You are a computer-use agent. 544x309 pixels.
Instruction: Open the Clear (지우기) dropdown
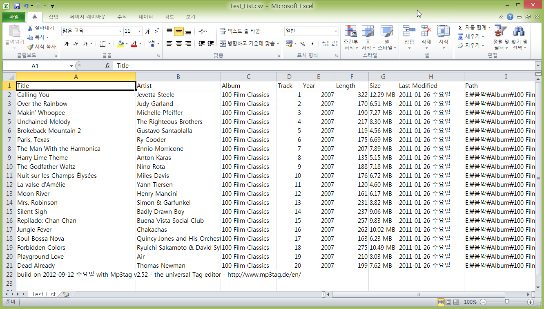[470, 45]
